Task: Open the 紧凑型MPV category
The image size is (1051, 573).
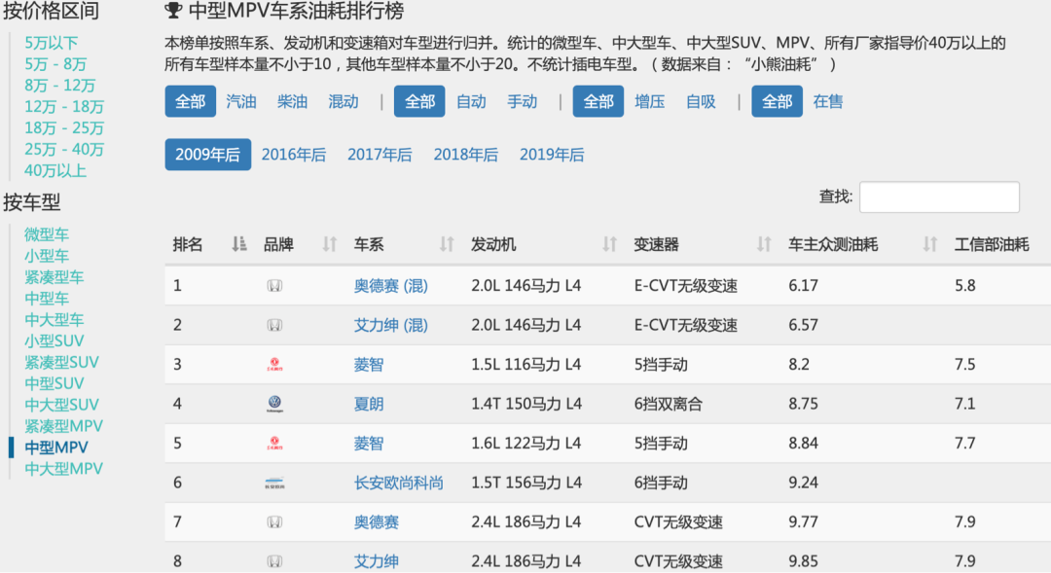Action: [63, 426]
